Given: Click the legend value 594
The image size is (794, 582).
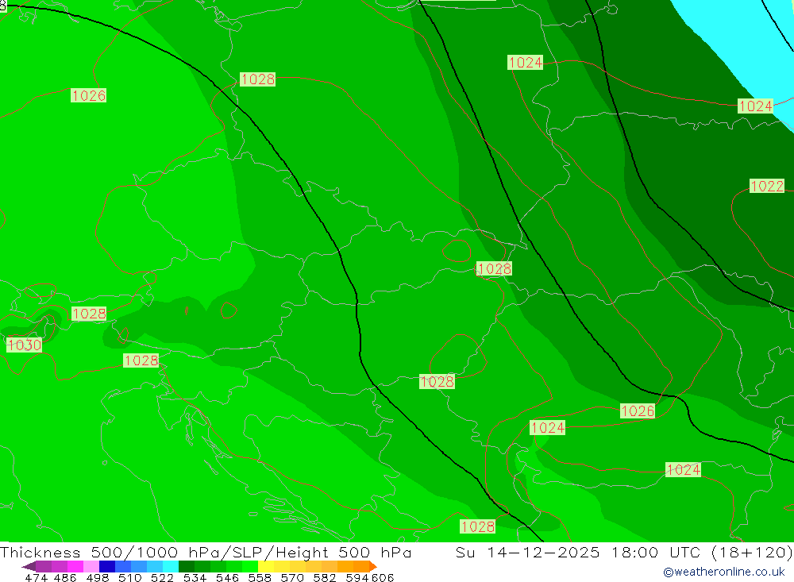Looking at the screenshot, I should (x=357, y=577).
